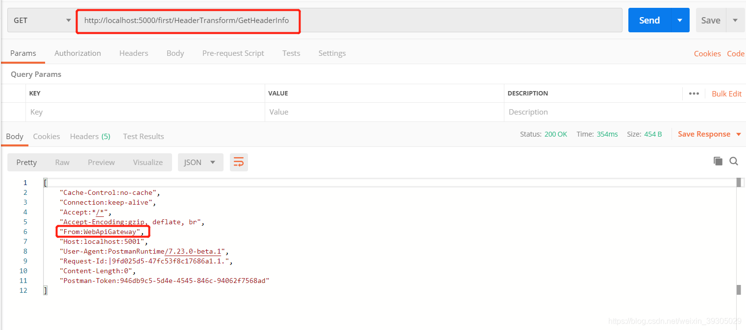This screenshot has height=330, width=746.
Task: Click the "Accept-Encoding:gzip, deflate, br" line
Action: (x=132, y=222)
